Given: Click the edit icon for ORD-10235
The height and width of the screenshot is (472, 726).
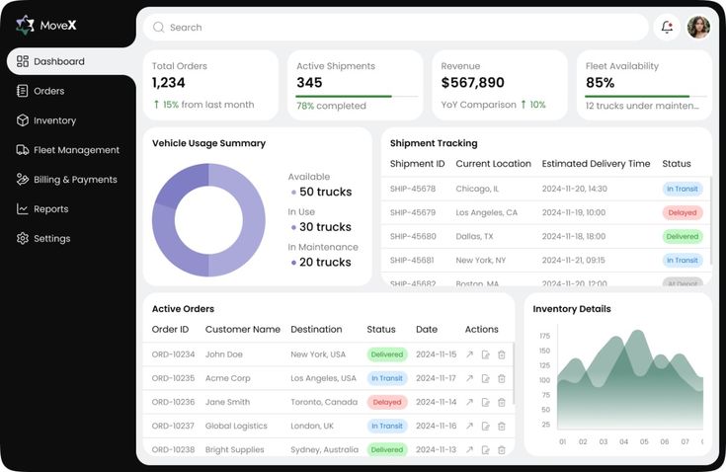Looking at the screenshot, I should pyautogui.click(x=485, y=378).
